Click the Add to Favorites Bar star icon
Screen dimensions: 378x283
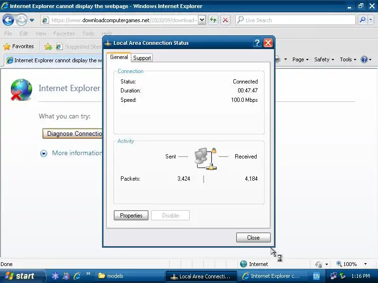[x=48, y=46]
